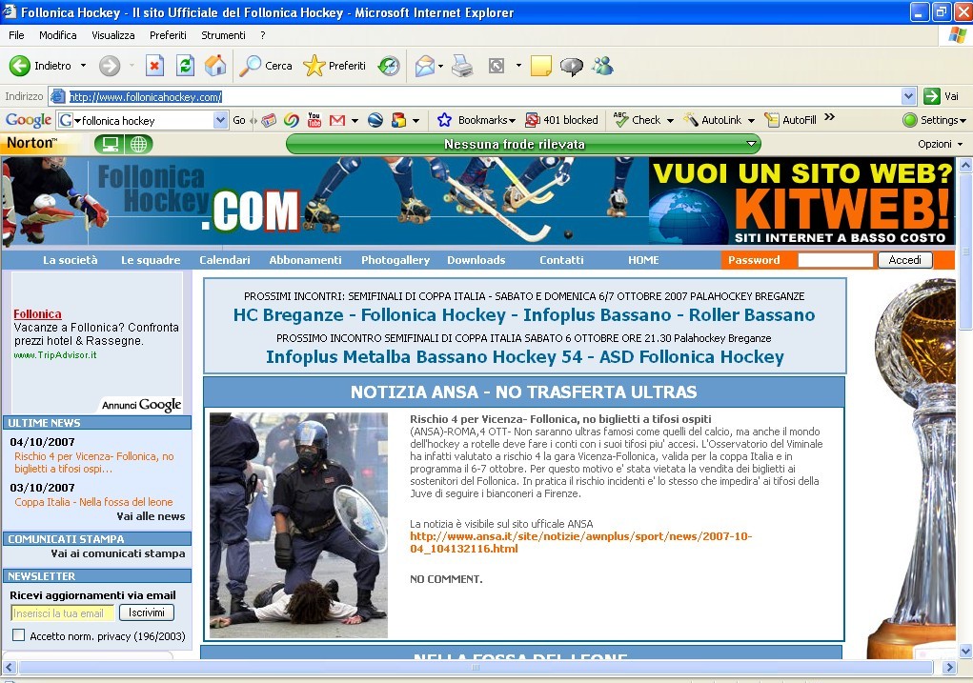Expand the Indietro history dropdown arrow
Screen dimensions: 973x683
click(83, 65)
